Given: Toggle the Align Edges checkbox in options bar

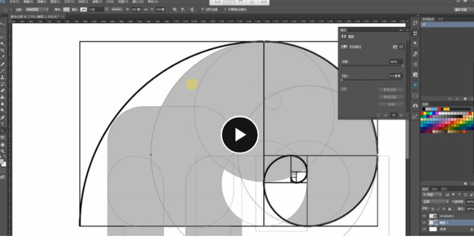Looking at the screenshot, I should click(203, 9).
